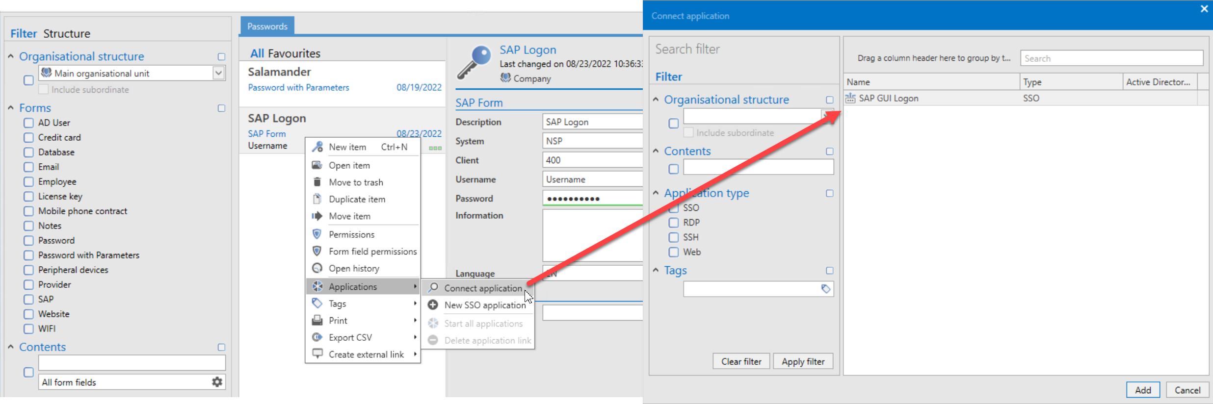Check the Web application type
The width and height of the screenshot is (1213, 404).
tap(674, 252)
